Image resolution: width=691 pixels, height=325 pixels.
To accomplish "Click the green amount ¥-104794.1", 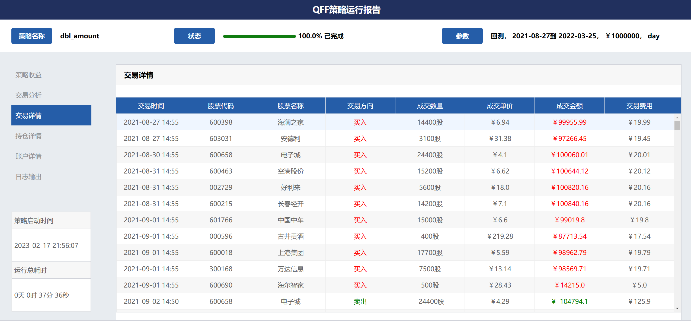I will 570,301.
